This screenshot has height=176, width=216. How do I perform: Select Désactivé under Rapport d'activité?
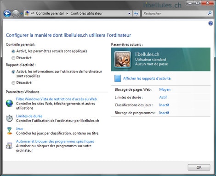click(13, 83)
